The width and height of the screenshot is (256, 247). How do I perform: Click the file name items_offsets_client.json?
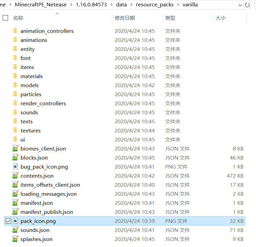tap(50, 185)
